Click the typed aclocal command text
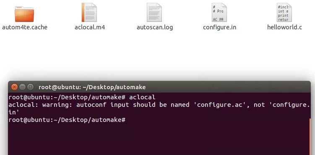Viewport: 315px width, 155px height. click(x=142, y=97)
